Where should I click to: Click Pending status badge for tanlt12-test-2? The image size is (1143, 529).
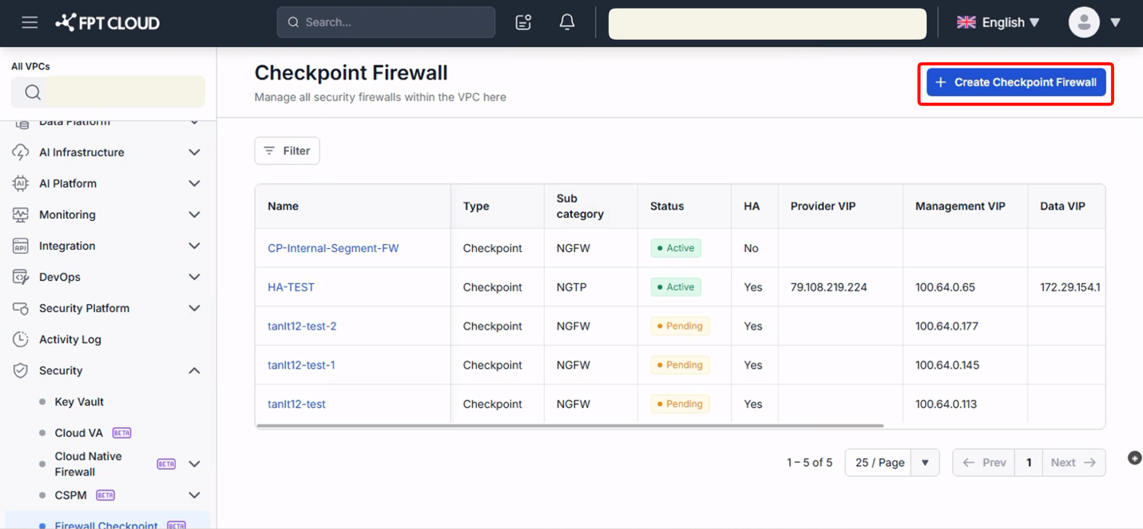tap(680, 326)
